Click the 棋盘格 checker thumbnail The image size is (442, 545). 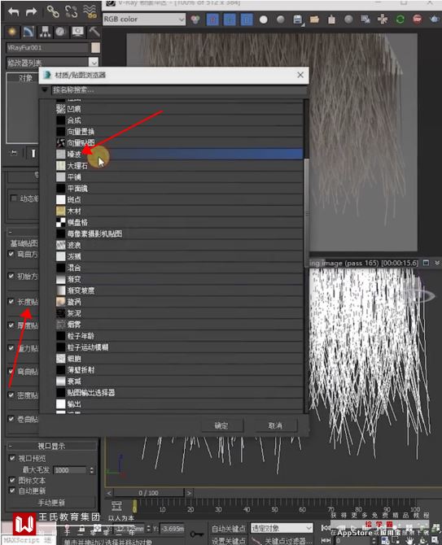click(61, 222)
